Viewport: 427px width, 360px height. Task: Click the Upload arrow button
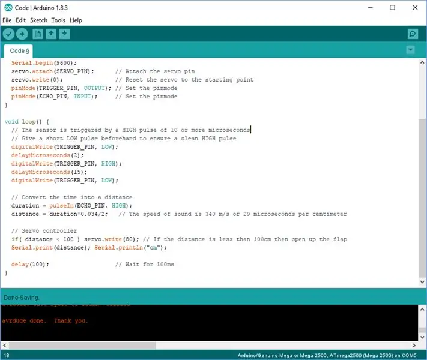(x=22, y=34)
